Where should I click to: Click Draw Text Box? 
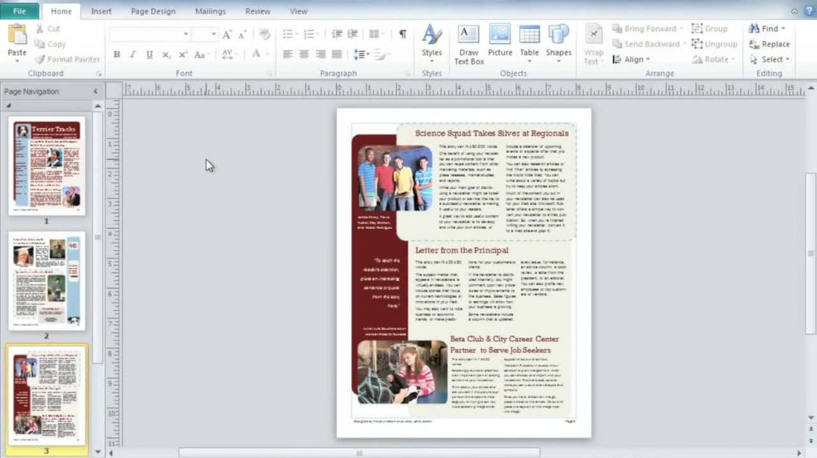468,44
